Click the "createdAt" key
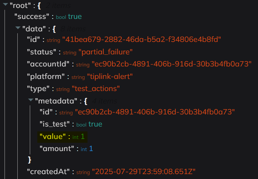Viewport: 258px width, 179px height. coord(48,172)
